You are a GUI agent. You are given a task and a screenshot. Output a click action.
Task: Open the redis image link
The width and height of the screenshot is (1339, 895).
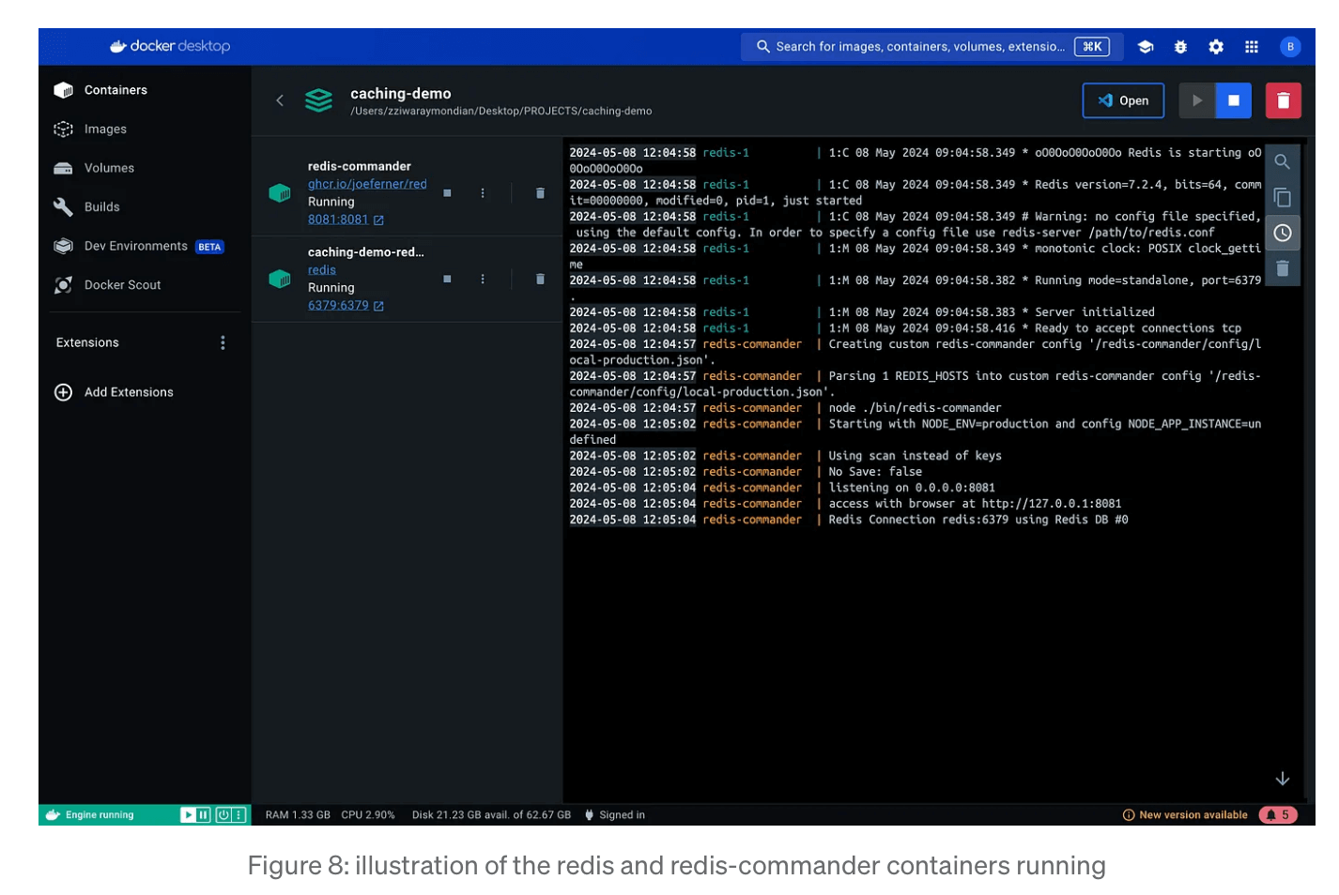pyautogui.click(x=322, y=270)
